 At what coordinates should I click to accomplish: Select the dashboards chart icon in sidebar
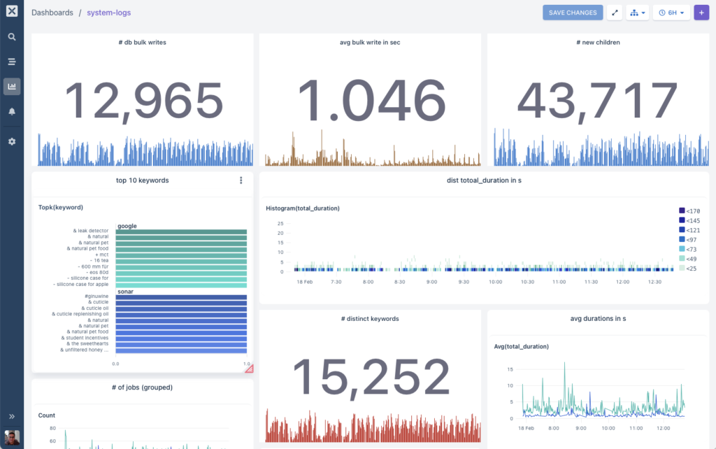coord(12,87)
